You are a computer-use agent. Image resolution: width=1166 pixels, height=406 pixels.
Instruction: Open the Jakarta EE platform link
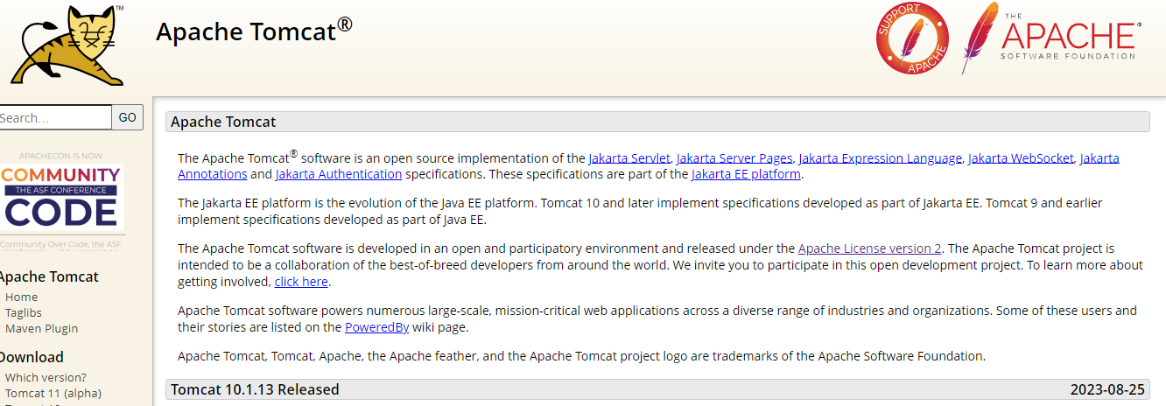click(746, 174)
